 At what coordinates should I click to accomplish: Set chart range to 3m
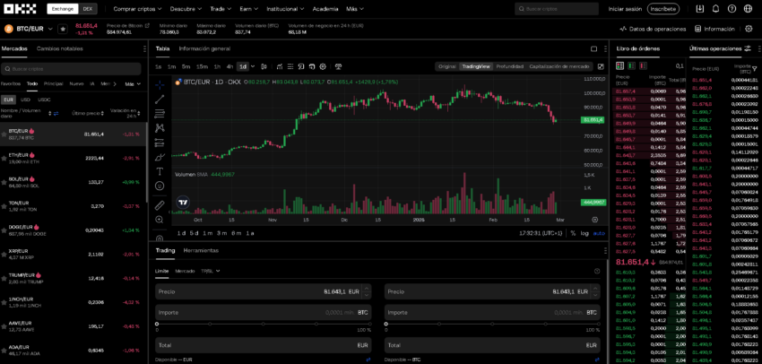pyautogui.click(x=221, y=233)
